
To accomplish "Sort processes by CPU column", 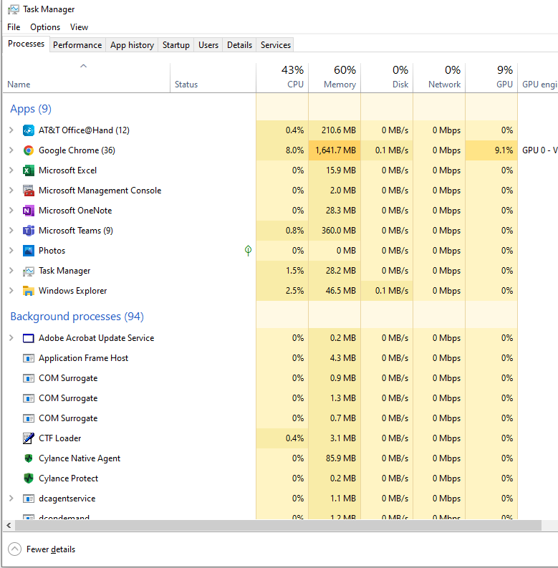I will pyautogui.click(x=282, y=78).
